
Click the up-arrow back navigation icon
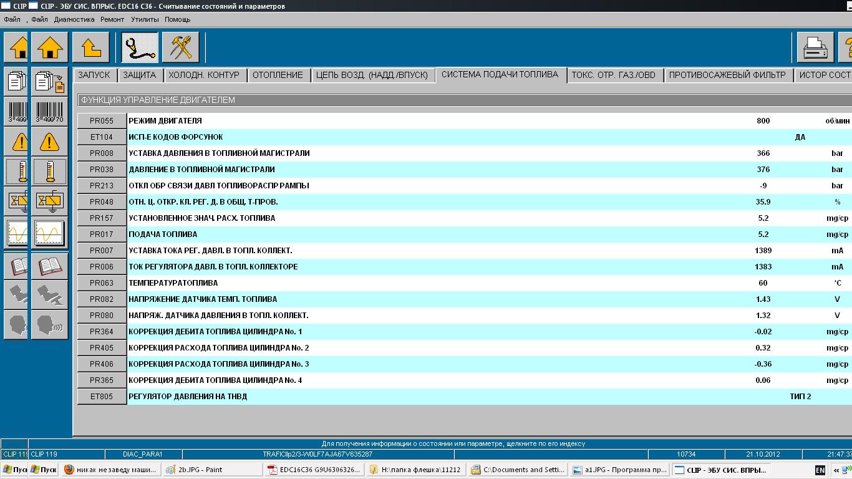click(x=91, y=47)
